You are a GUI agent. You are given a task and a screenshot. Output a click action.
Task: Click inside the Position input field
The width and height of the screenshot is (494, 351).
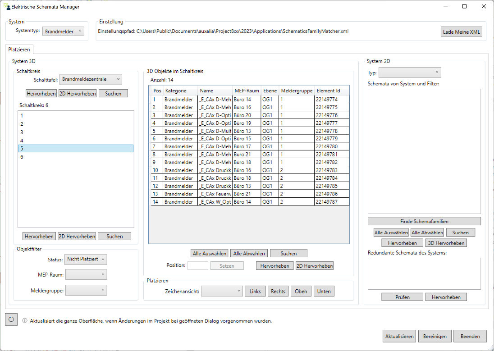click(197, 266)
